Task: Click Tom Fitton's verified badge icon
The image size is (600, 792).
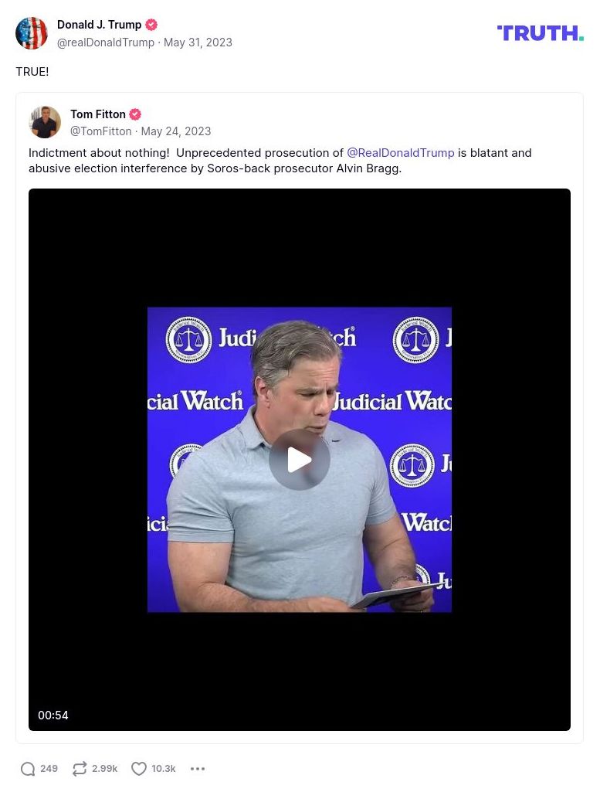Action: point(135,114)
